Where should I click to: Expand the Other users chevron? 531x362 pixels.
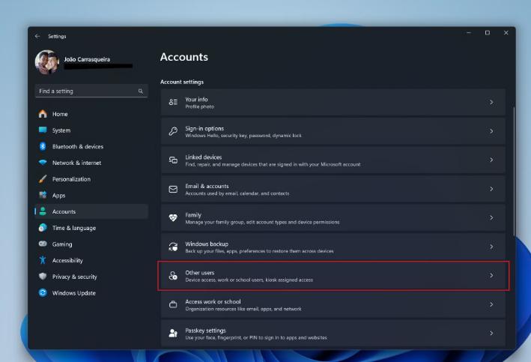click(x=491, y=275)
